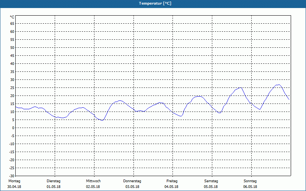Click the 60 value on the y-axis
Viewport: 306px width, 191px height.
point(12,32)
